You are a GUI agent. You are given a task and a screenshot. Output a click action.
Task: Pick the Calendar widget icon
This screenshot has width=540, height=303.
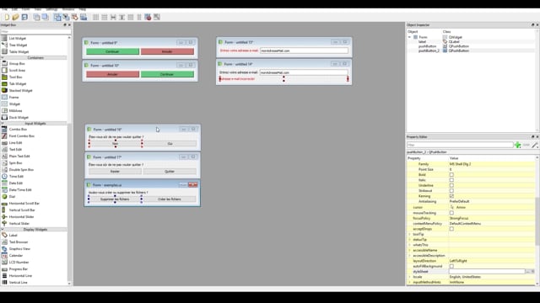point(4,256)
